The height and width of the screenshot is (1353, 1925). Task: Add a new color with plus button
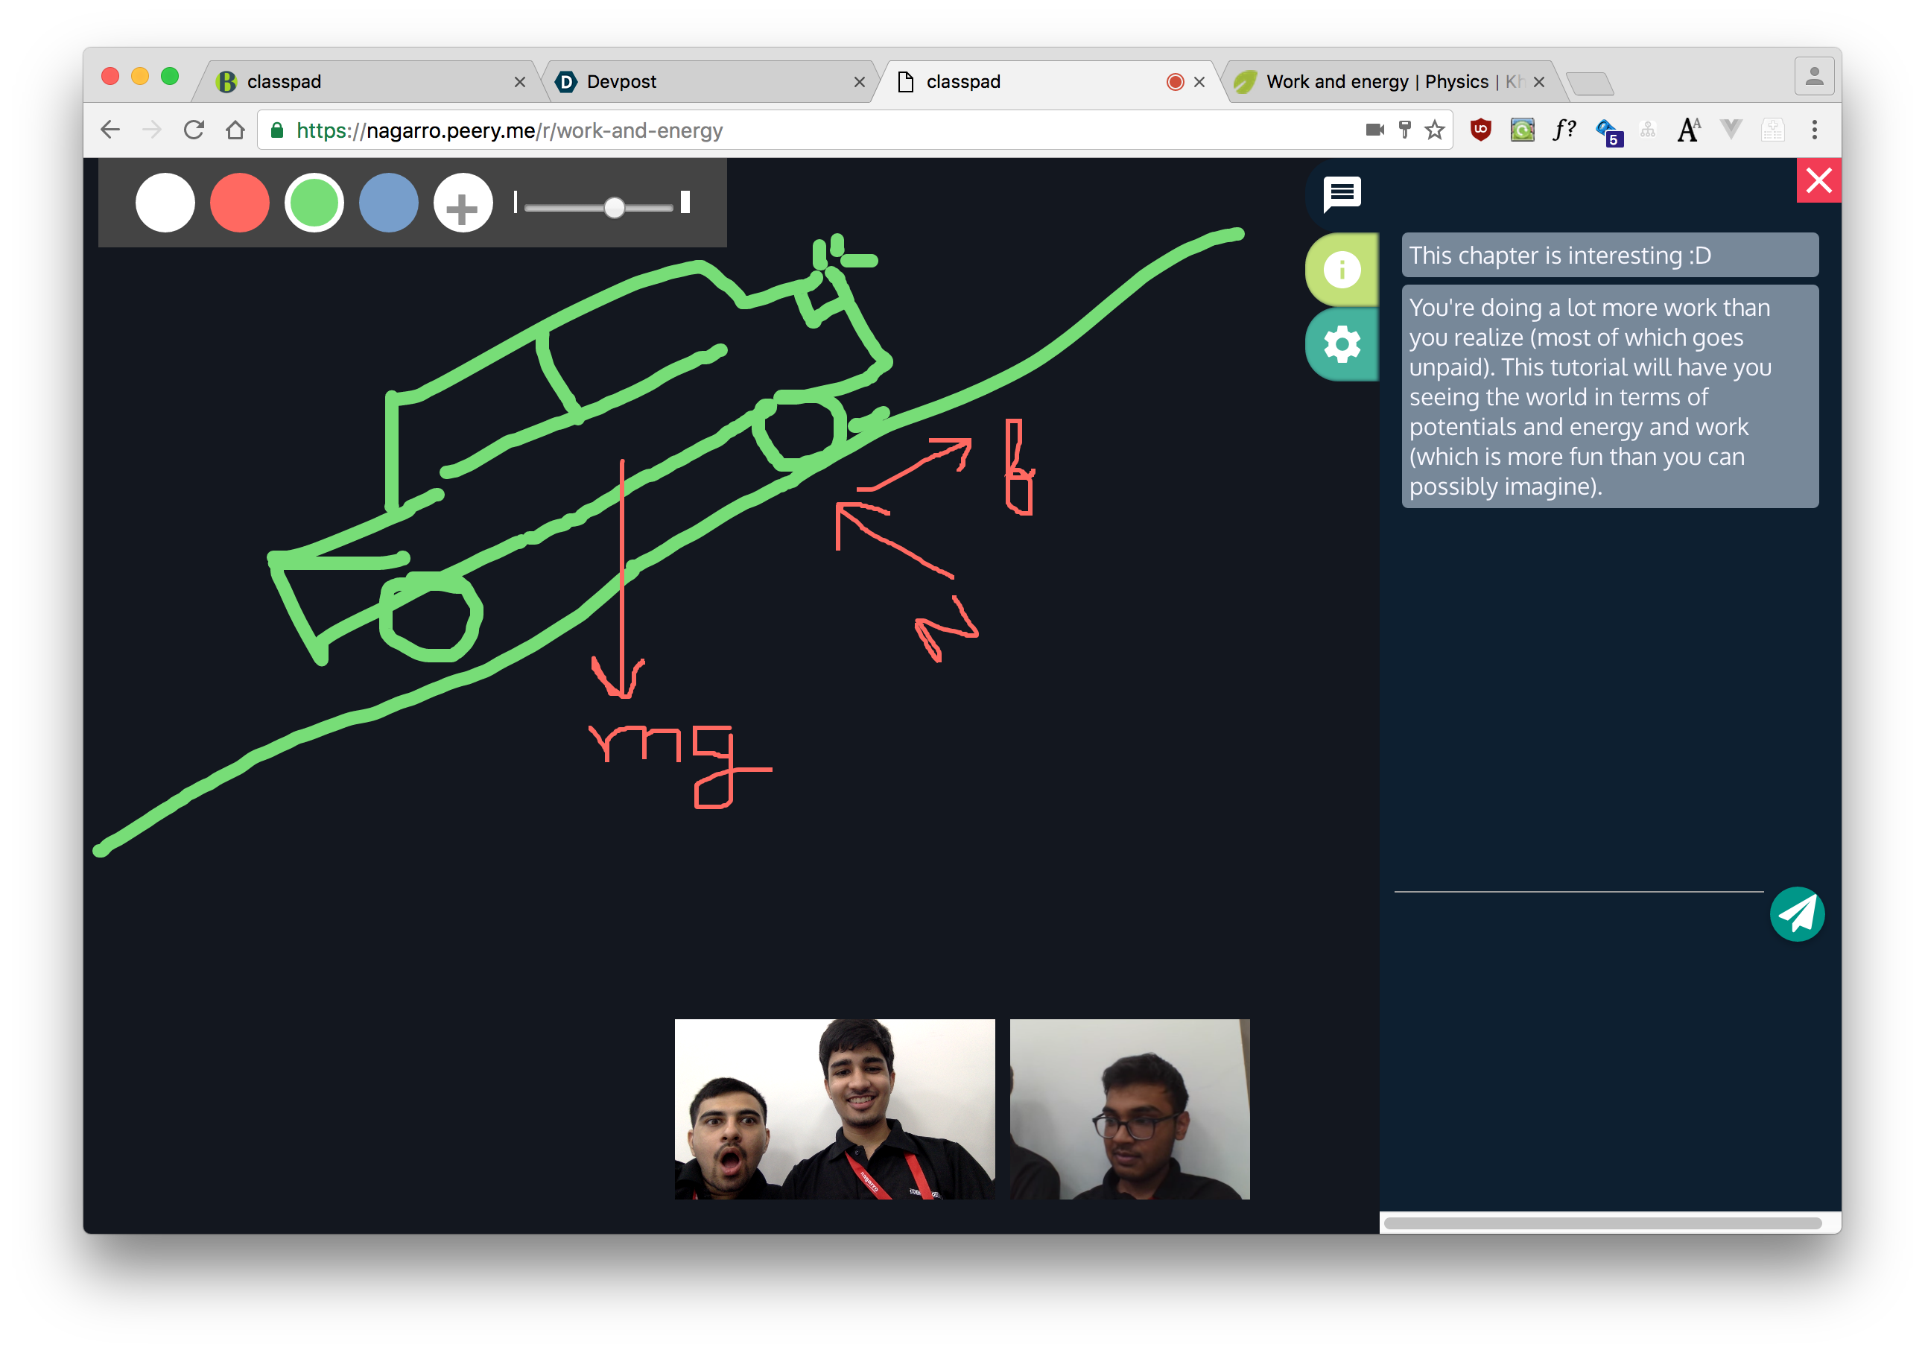coord(462,203)
